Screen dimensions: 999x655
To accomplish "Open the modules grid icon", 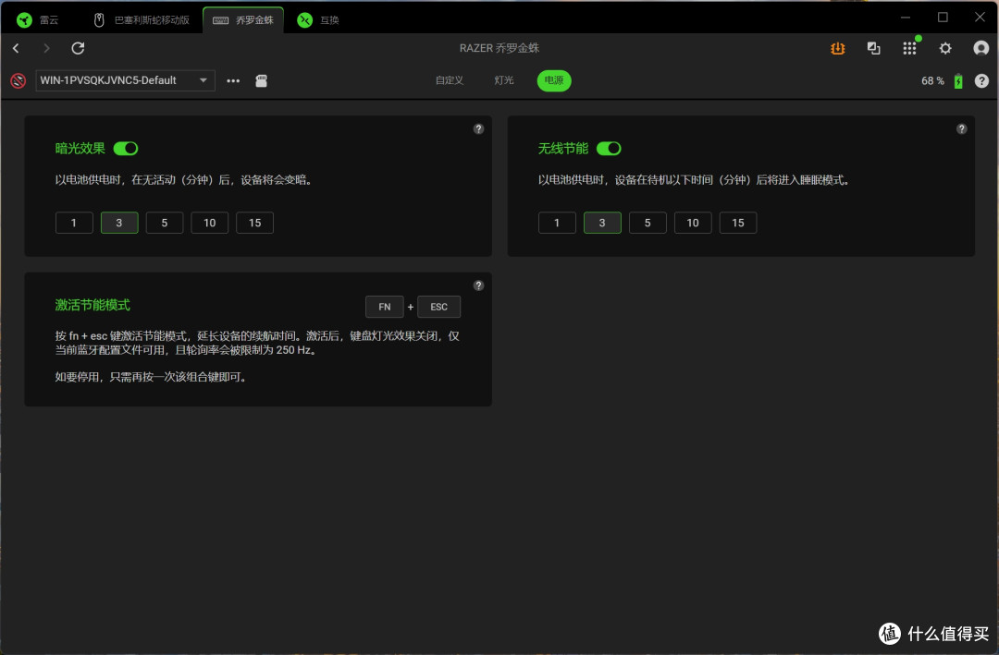I will [x=910, y=48].
